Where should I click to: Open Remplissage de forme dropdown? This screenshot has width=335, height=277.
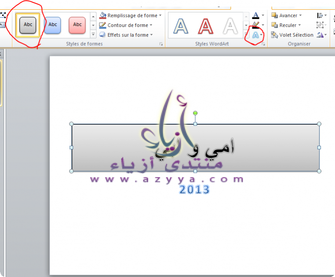pos(131,15)
